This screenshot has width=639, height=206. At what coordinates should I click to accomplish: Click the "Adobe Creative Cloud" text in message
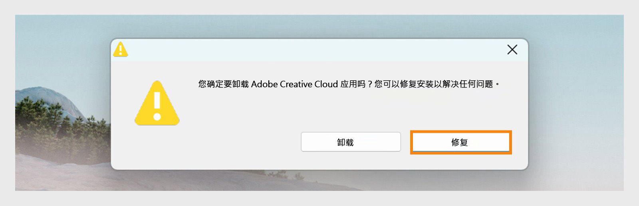(294, 84)
